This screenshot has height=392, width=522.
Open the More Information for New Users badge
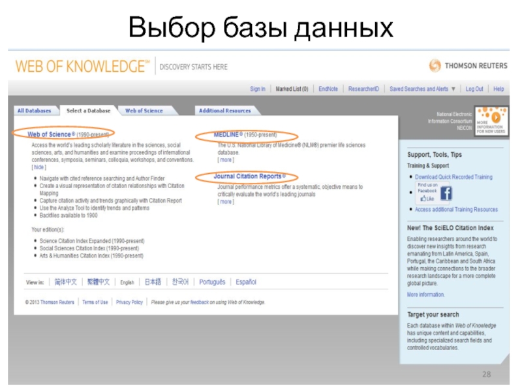[491, 121]
